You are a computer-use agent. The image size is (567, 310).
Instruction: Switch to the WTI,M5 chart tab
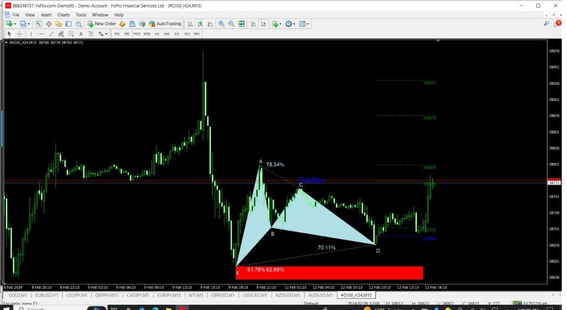click(195, 295)
